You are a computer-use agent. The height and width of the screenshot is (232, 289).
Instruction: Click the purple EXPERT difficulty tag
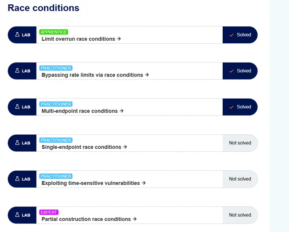tap(49, 212)
